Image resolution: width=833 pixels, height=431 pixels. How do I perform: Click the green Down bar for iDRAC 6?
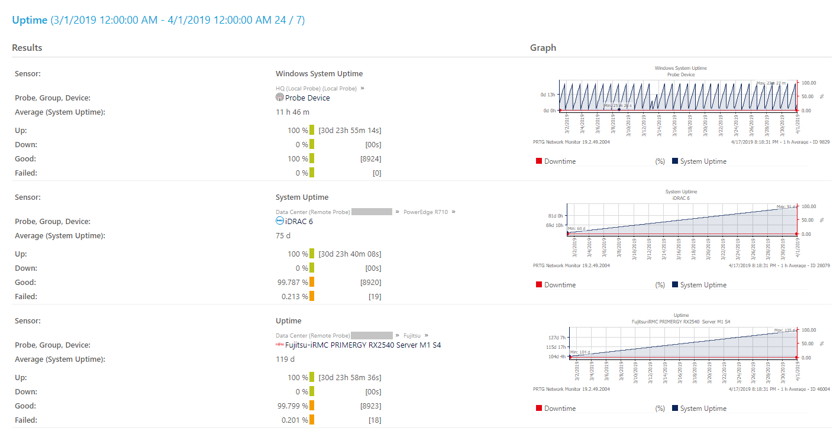click(312, 268)
